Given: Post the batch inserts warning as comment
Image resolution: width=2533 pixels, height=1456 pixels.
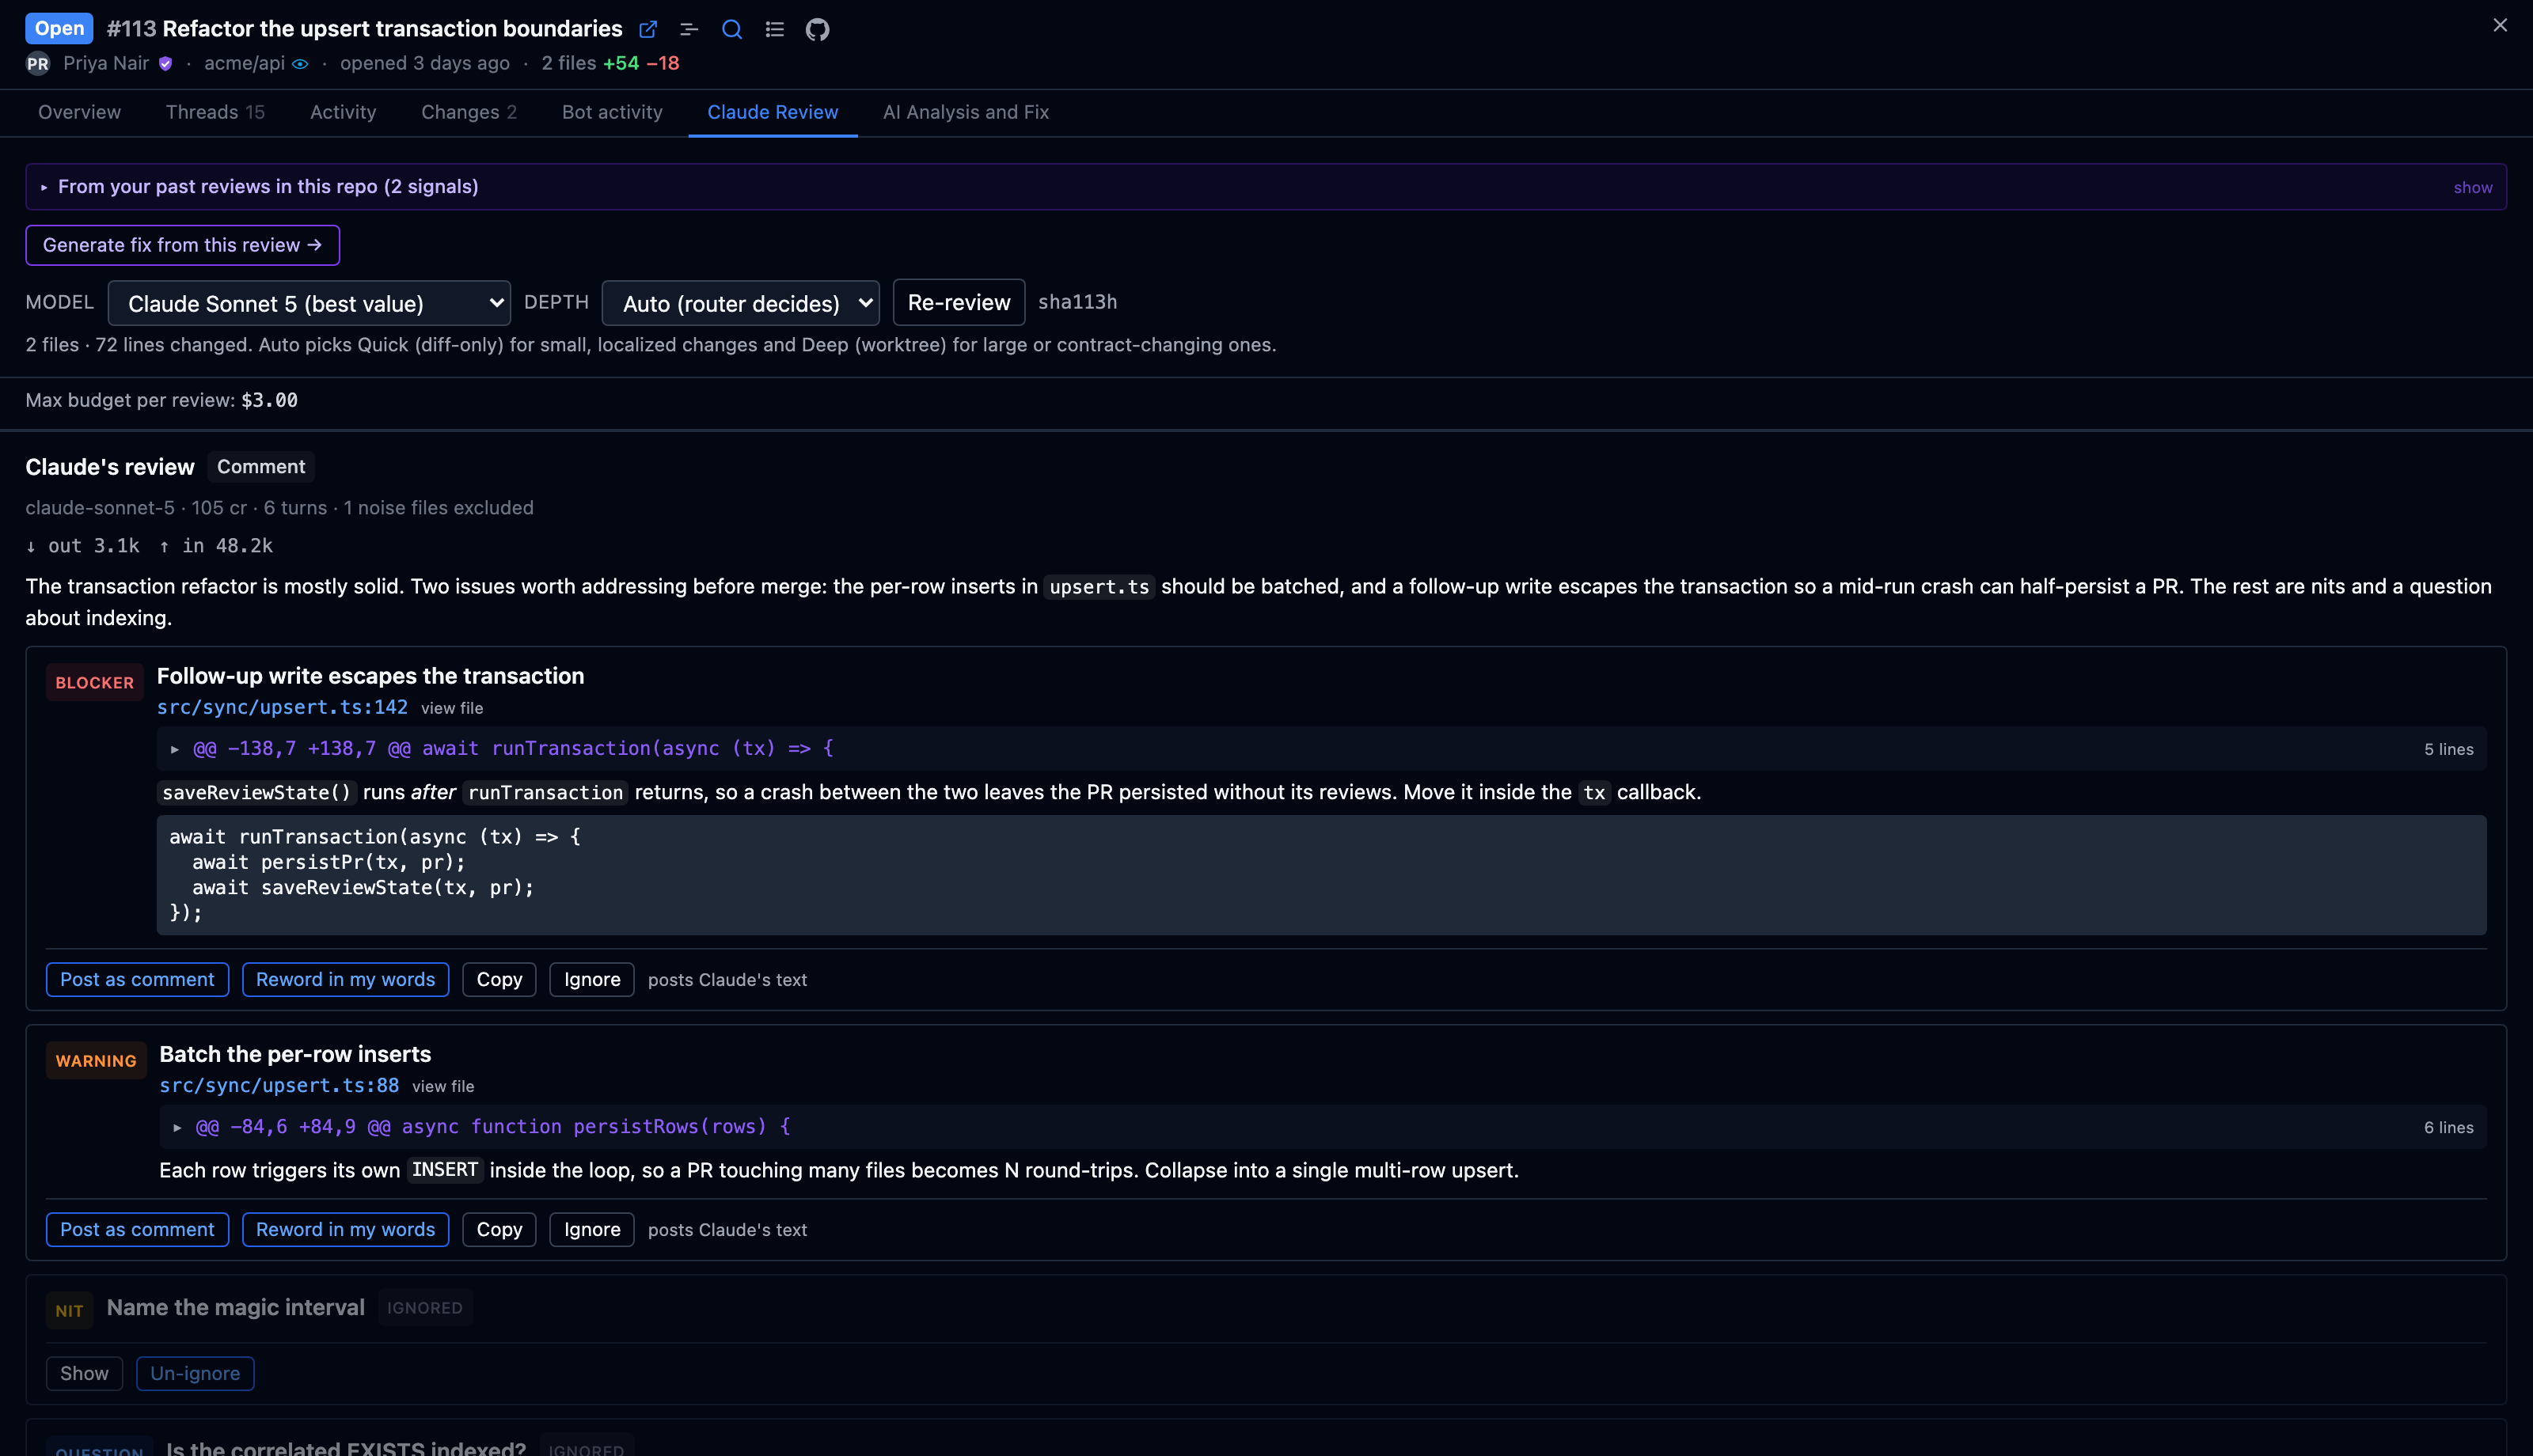Looking at the screenshot, I should tap(137, 1230).
